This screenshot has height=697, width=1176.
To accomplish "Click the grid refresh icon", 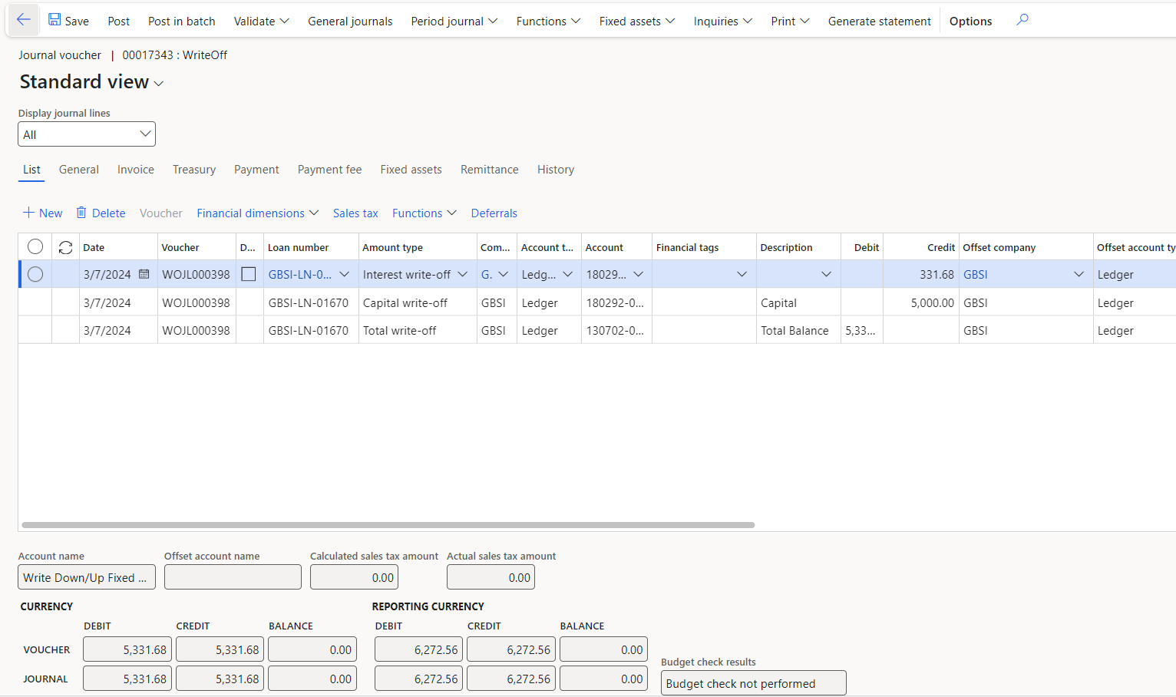I will tap(66, 247).
